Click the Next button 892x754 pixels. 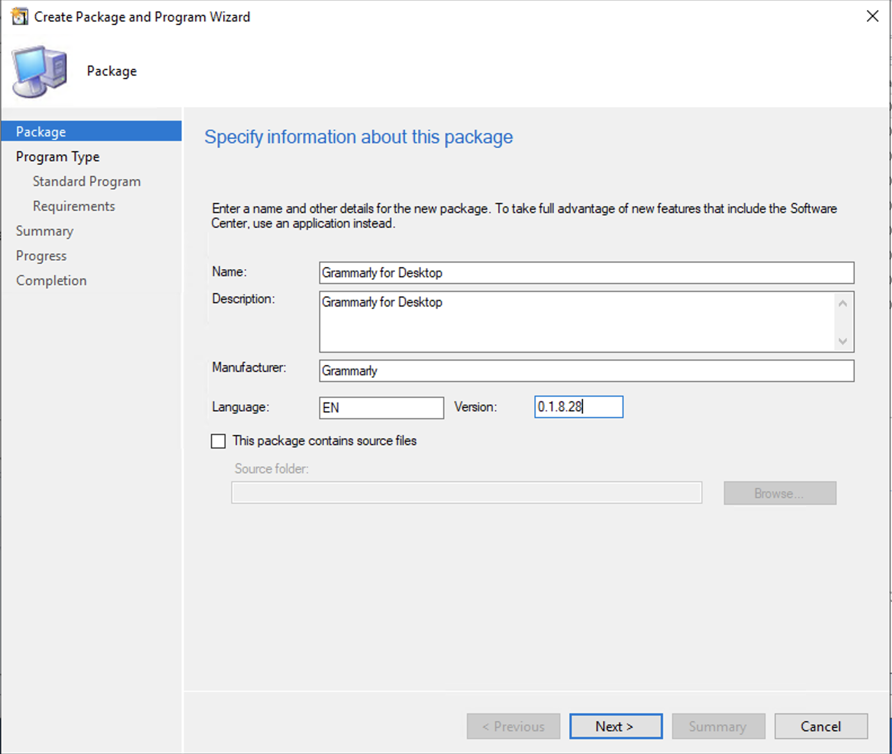pos(616,726)
